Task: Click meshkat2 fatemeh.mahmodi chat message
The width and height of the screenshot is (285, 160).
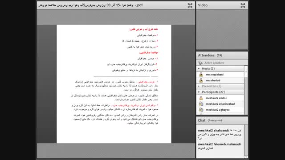Action: 220,146
